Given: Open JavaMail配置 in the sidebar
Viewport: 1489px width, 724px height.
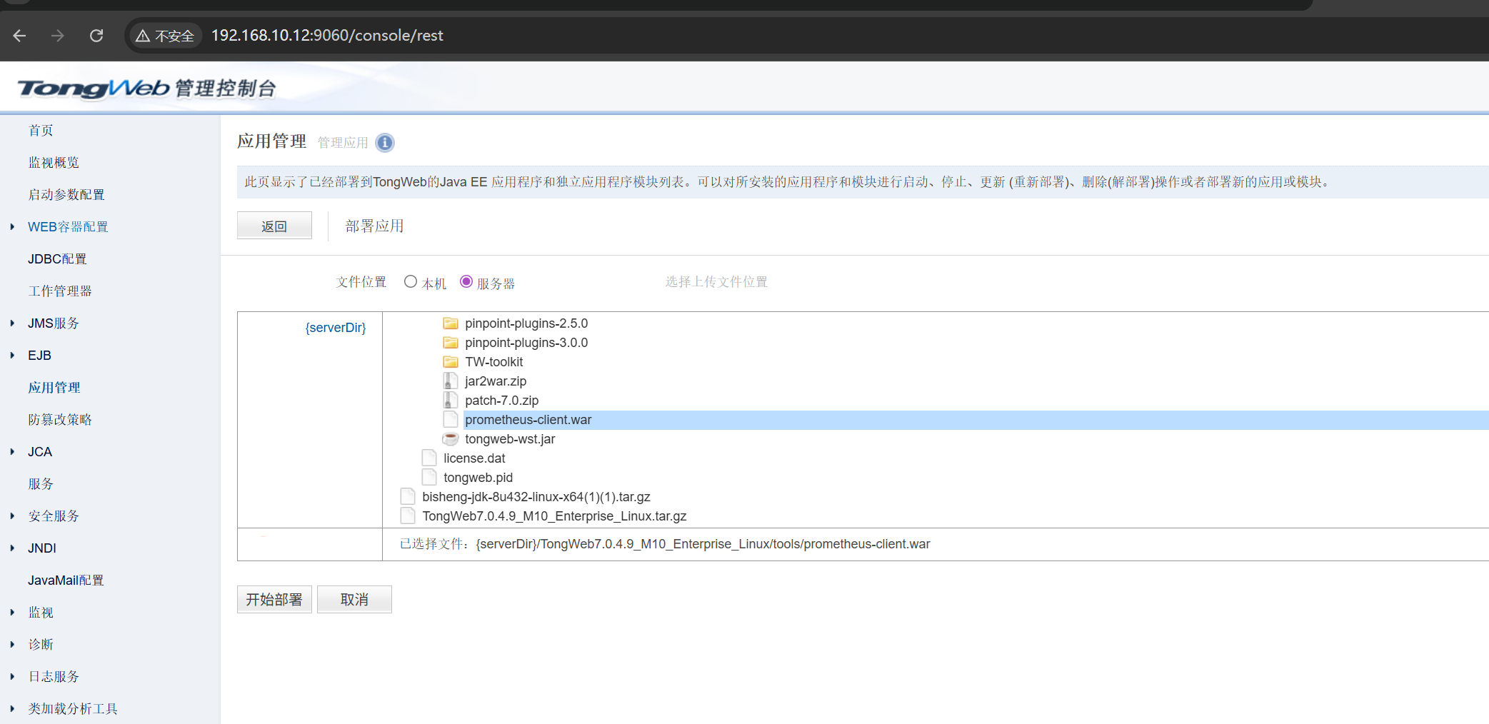Looking at the screenshot, I should 66,580.
